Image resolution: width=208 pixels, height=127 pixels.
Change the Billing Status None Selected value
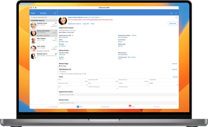[123, 54]
